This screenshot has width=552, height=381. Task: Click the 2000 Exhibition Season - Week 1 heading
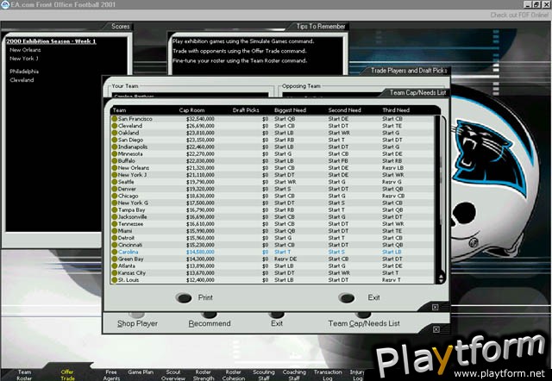click(51, 41)
